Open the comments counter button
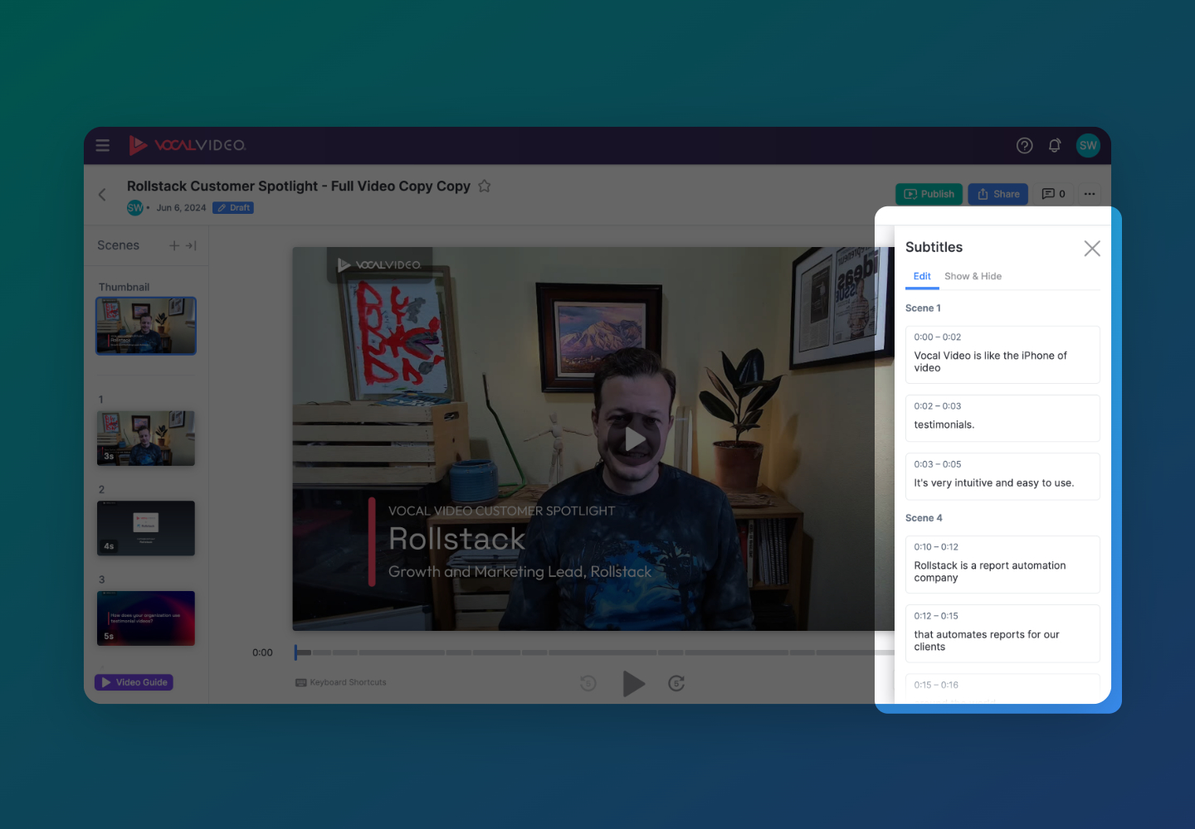 [1053, 194]
